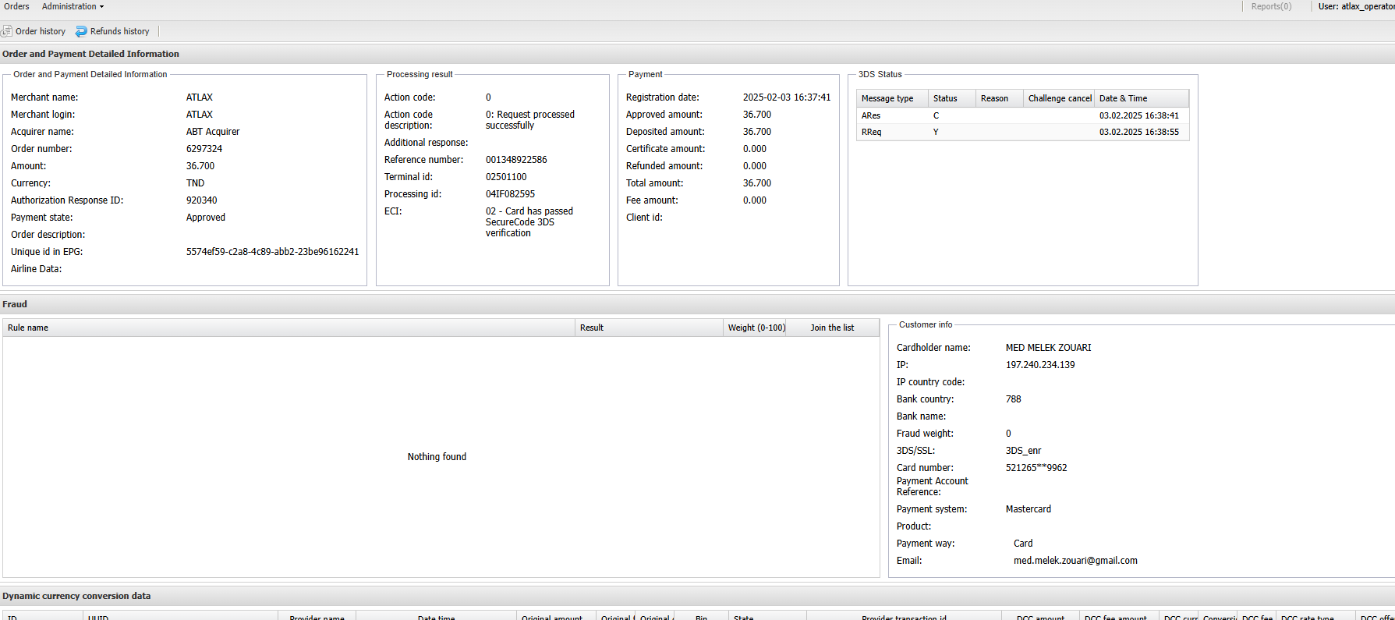Open the Reports(0) link
Viewport: 1395px width, 620px height.
[1270, 6]
